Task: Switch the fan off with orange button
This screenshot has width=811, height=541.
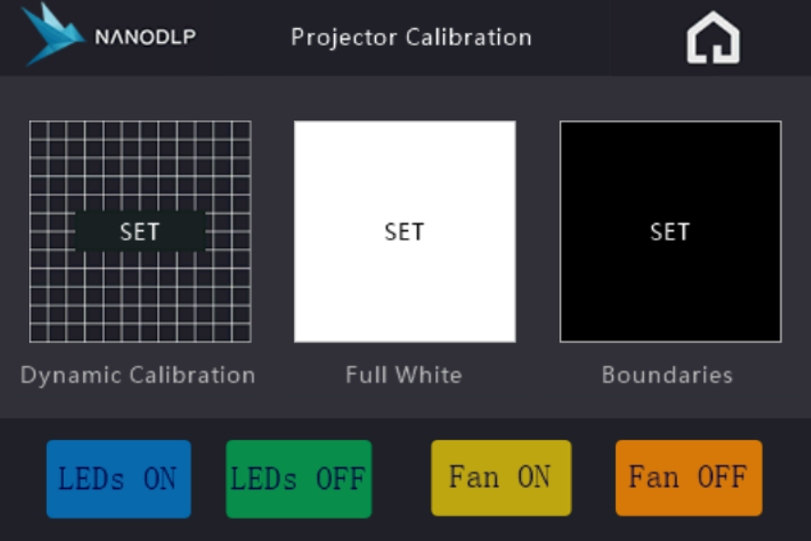Action: pos(688,477)
